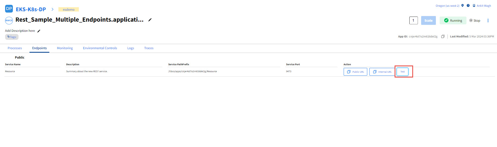The height and width of the screenshot is (147, 497).
Task: Select the nsdemo namespace label
Action: click(x=69, y=9)
